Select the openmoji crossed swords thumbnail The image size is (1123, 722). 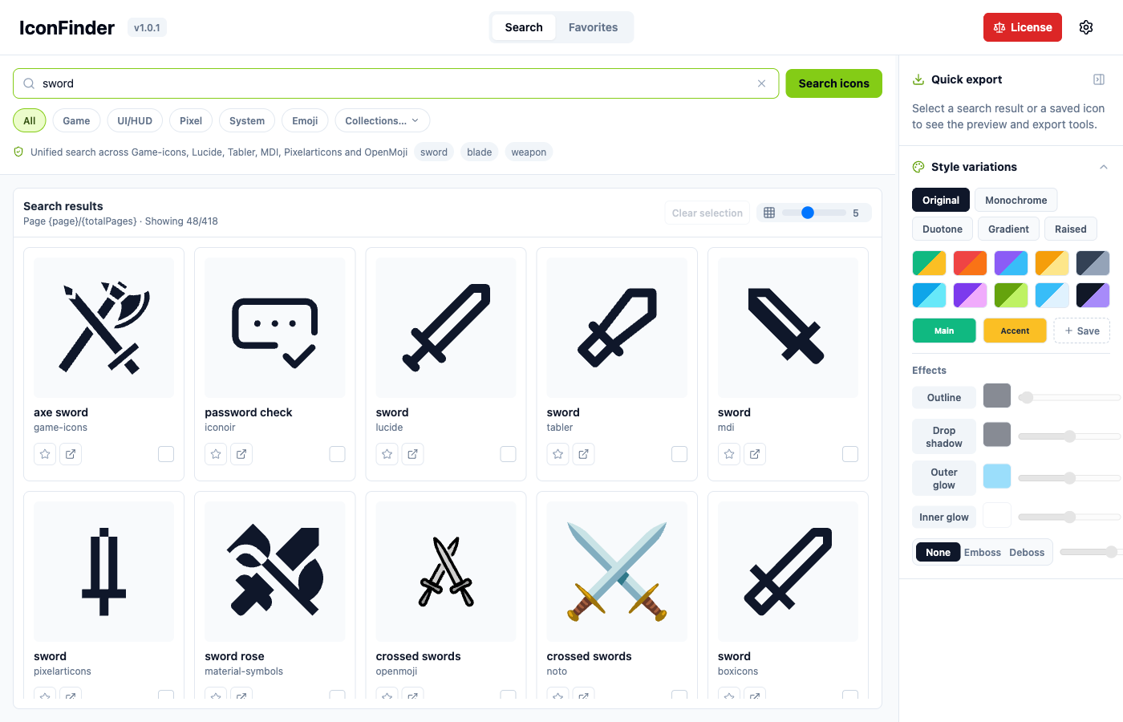pos(446,571)
